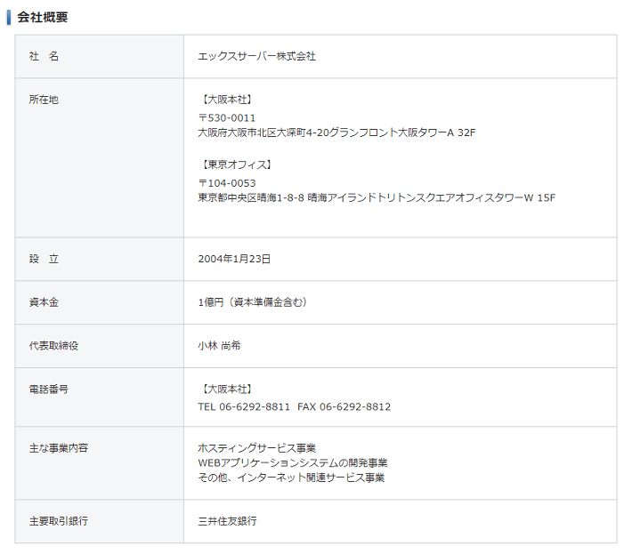Viewport: 632px width, 554px height.
Task: Click the 会社概要 heading
Action: pyautogui.click(x=43, y=17)
